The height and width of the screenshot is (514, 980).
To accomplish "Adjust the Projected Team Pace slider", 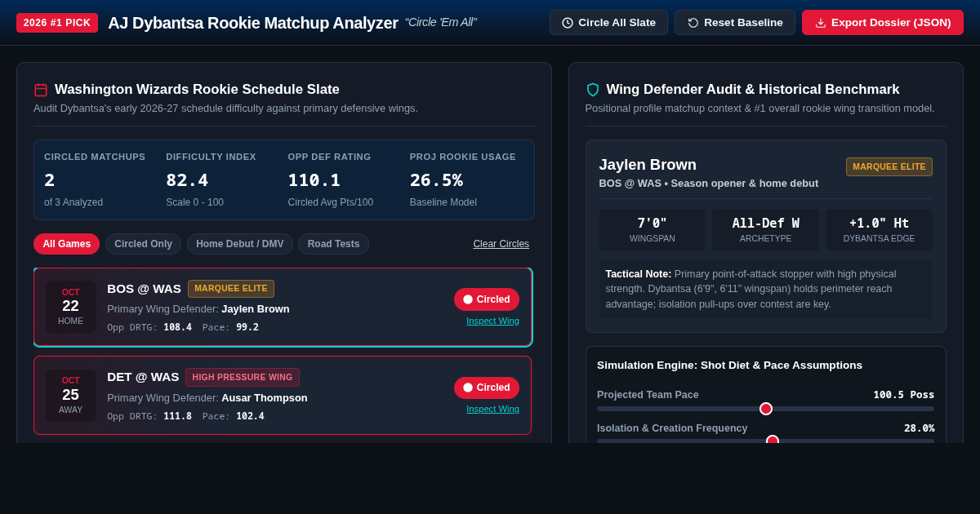I will point(766,409).
